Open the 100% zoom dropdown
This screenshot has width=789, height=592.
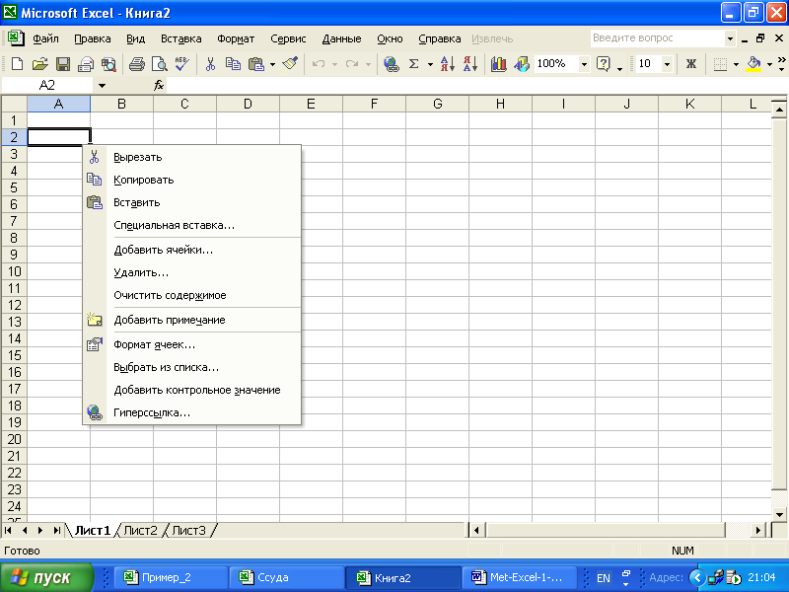pos(584,64)
